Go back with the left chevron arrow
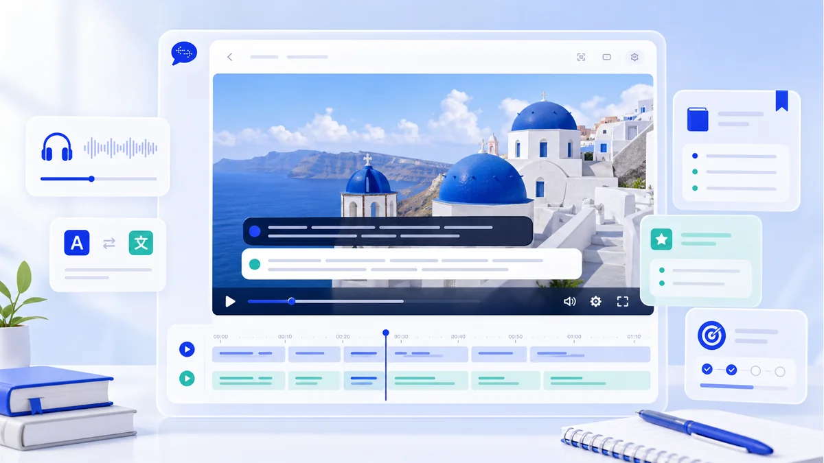Image resolution: width=824 pixels, height=463 pixels. tap(229, 57)
